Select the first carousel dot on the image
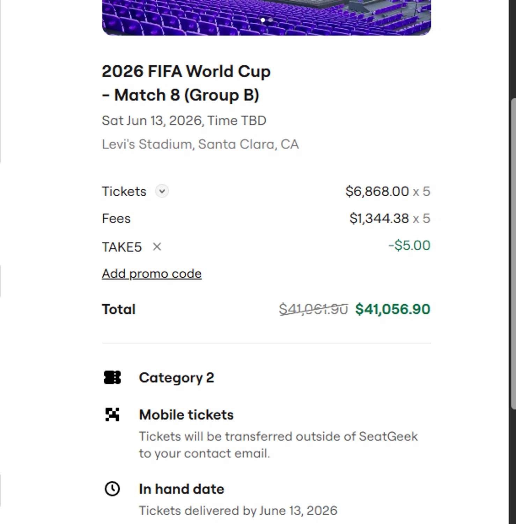This screenshot has width=516, height=524. [x=263, y=20]
